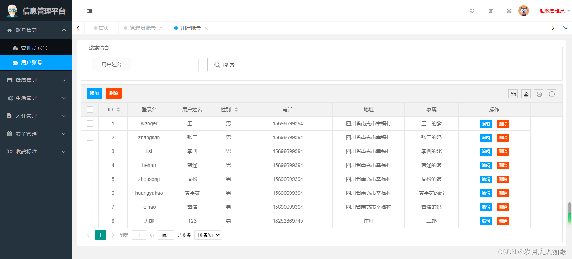Screen dimensions: 572x259
Task: Click the 搜索 button
Action: pos(224,65)
